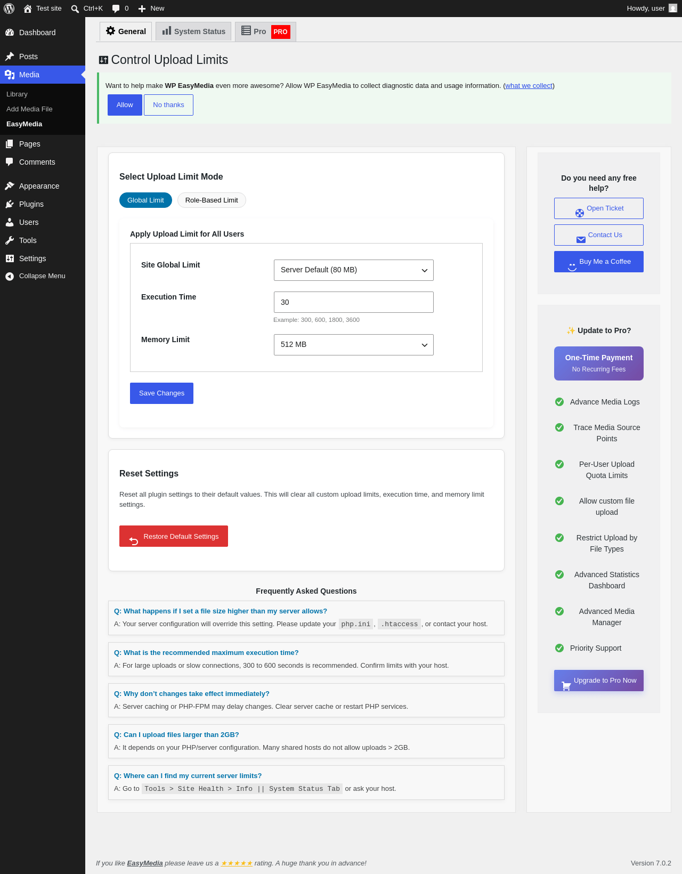Open the comments bubble icon in admin bar
This screenshot has width=682, height=874.
[x=116, y=9]
